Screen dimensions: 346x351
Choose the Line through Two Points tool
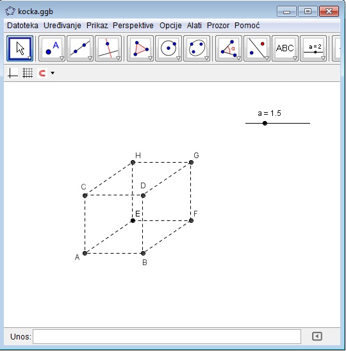pos(80,48)
